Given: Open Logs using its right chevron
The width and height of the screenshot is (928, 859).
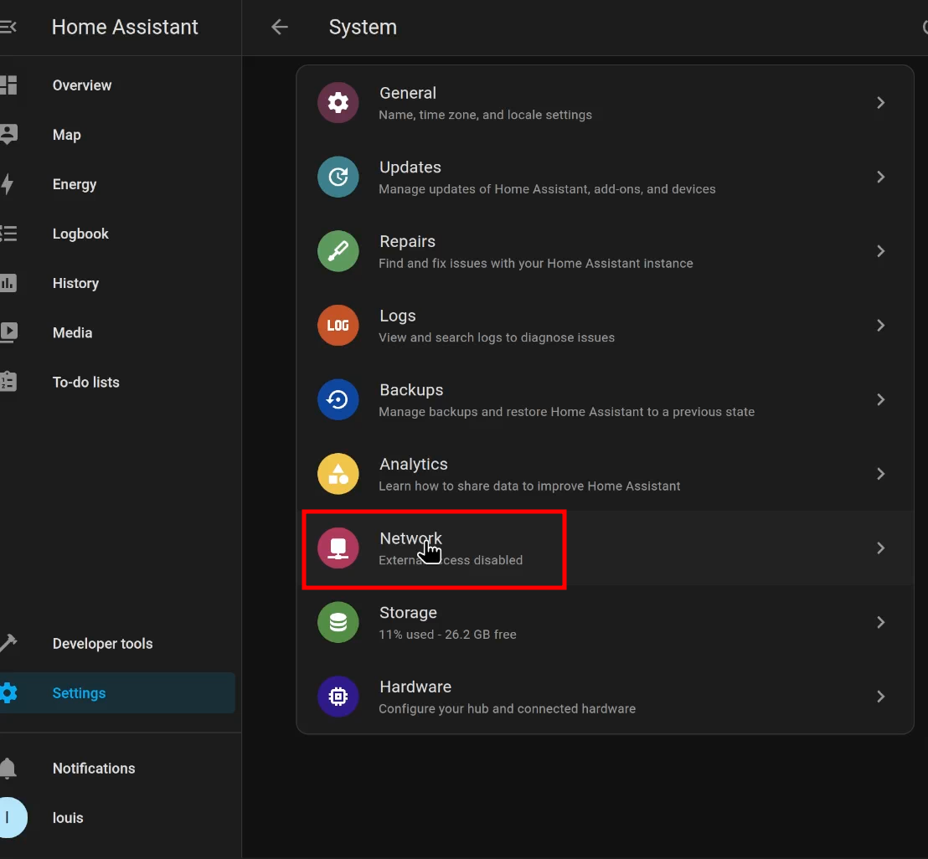Looking at the screenshot, I should point(880,326).
